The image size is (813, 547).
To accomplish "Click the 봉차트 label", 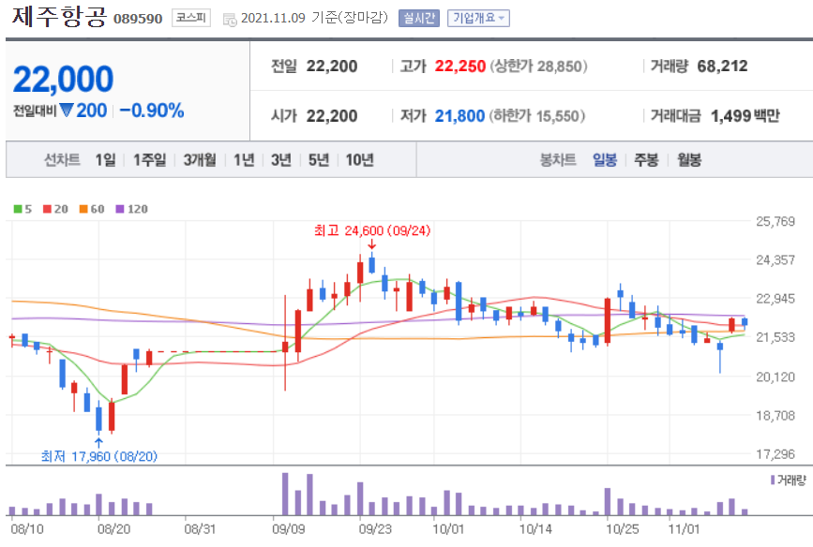I will pyautogui.click(x=558, y=160).
